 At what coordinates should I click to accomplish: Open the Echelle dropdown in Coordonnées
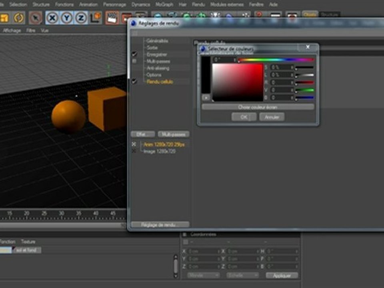pos(242,275)
